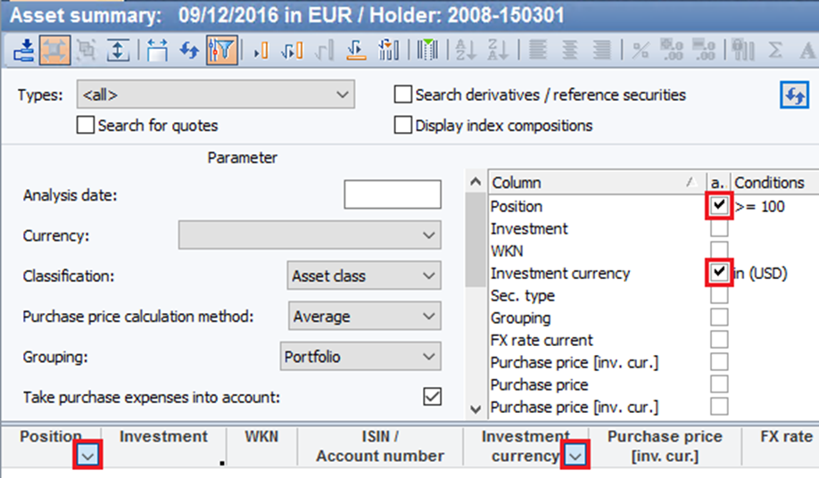Click the sort ascending A-Z icon
This screenshot has height=478, width=819.
[x=465, y=51]
